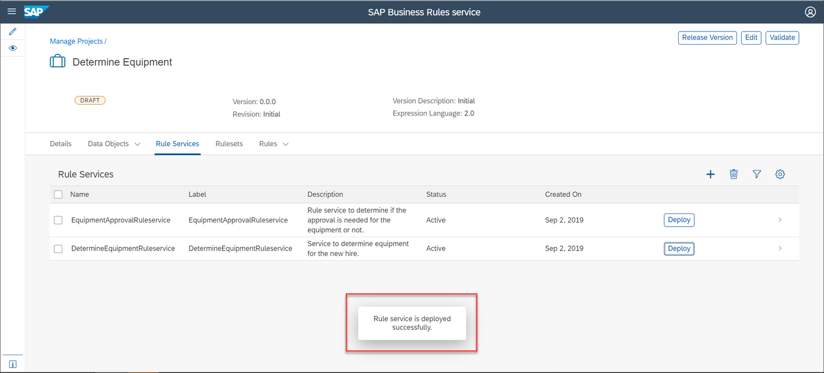This screenshot has width=824, height=373.
Task: Click Sep 2, 2019 in EquipmentApprovalRuleservice row
Action: [x=564, y=220]
